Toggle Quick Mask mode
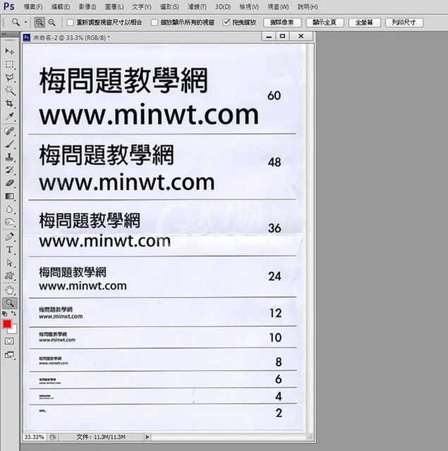The image size is (448, 451). [x=9, y=341]
